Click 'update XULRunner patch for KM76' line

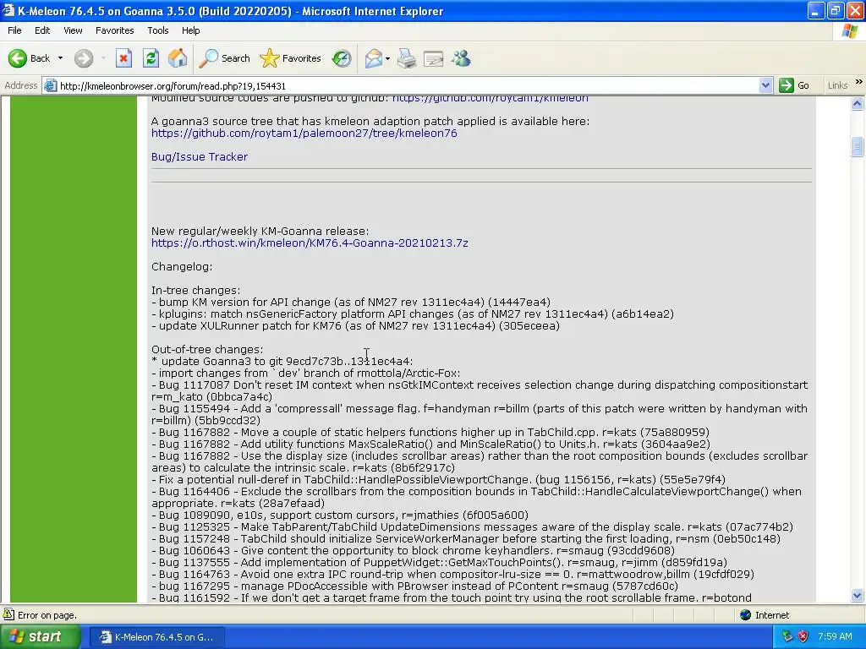[x=356, y=325]
